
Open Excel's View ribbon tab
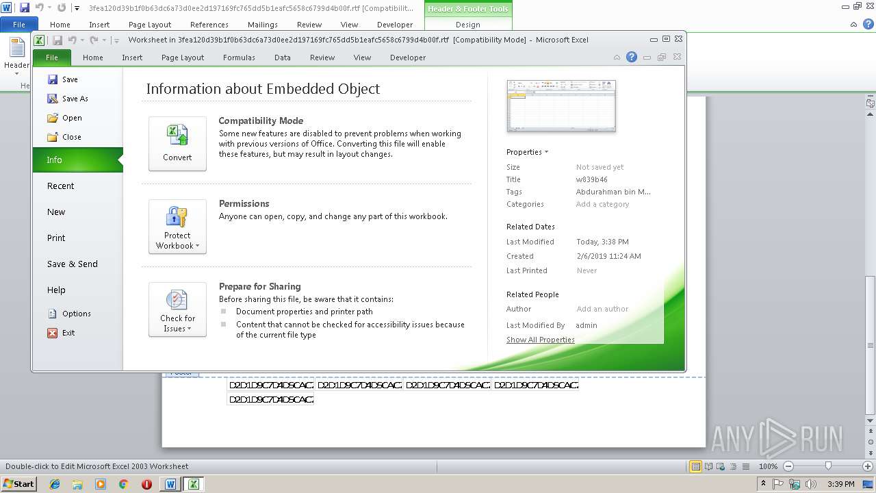point(362,58)
